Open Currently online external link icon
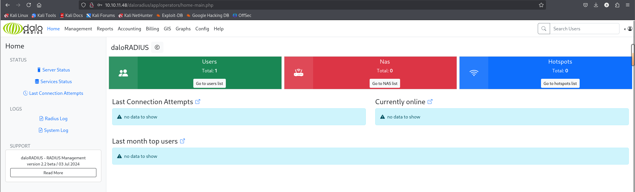 point(430,102)
